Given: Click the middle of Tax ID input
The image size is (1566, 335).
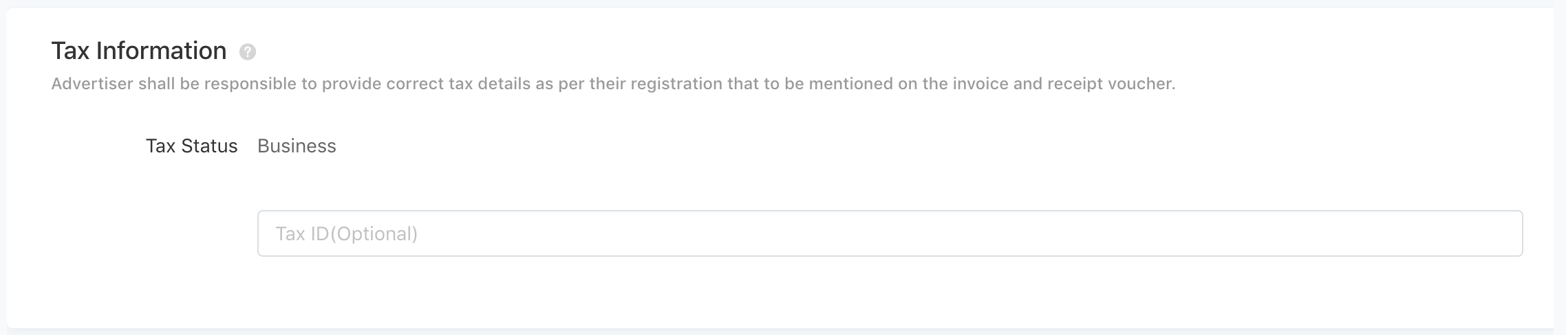Looking at the screenshot, I should pos(890,233).
